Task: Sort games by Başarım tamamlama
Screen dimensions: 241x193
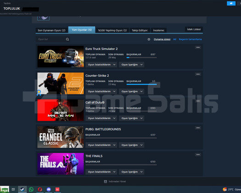Action: coord(191,39)
